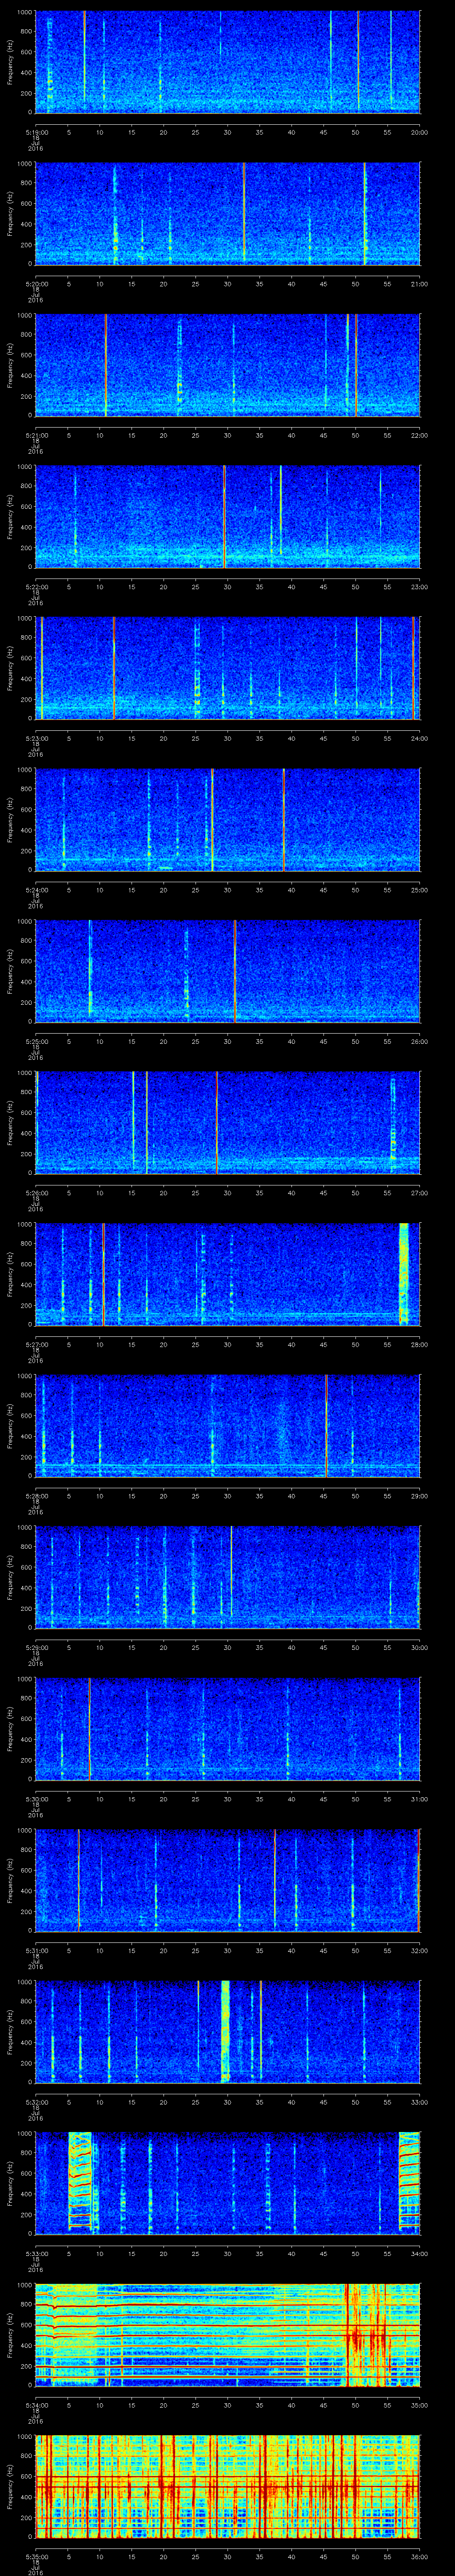Click the '26:00' end time label
The width and height of the screenshot is (455, 2576).
[419, 1041]
